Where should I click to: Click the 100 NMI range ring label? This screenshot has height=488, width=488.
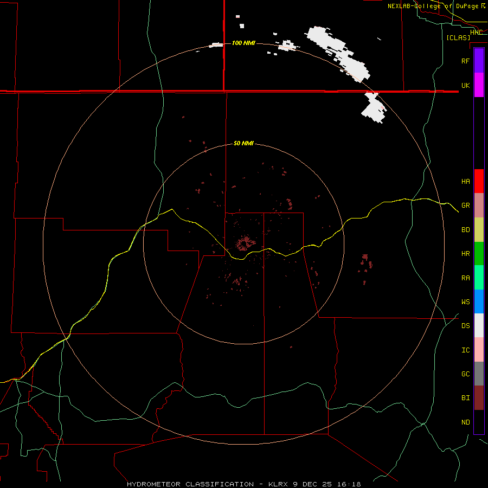[x=243, y=43]
